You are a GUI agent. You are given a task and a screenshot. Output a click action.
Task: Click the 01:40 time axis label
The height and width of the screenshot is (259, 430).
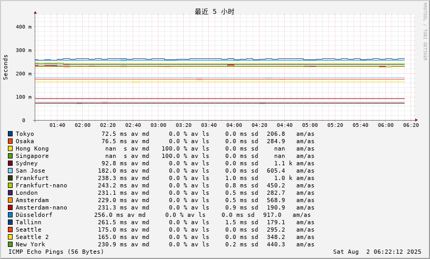coord(57,125)
